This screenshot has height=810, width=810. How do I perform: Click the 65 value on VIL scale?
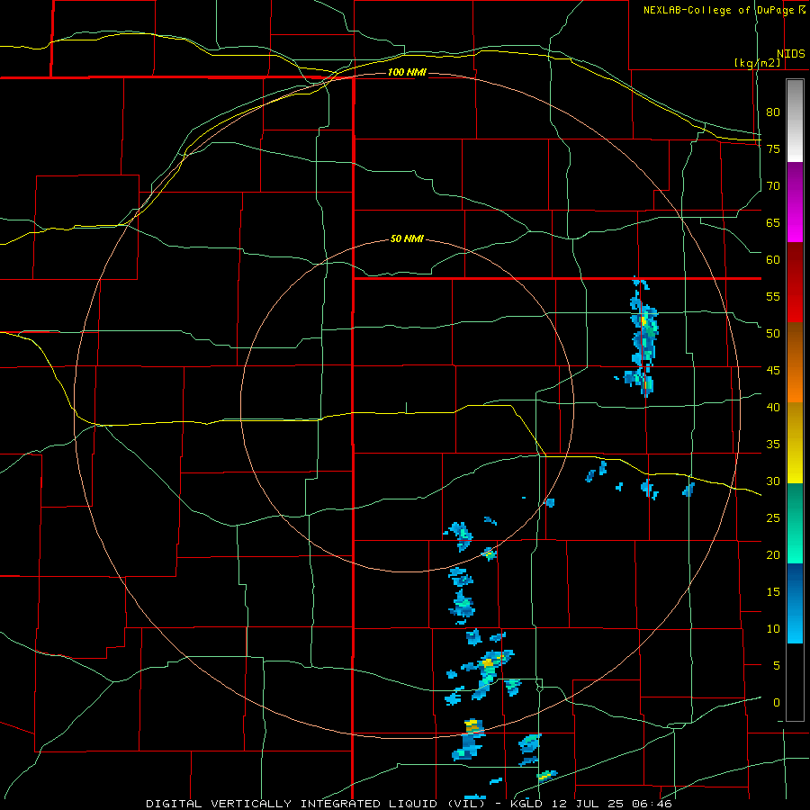[x=773, y=223]
